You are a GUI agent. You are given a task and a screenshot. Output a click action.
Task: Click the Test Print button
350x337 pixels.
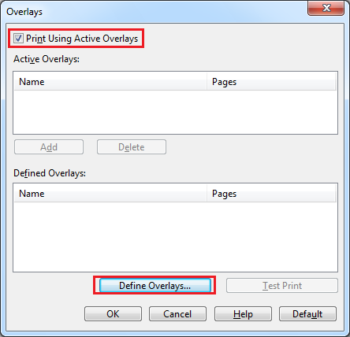(282, 286)
